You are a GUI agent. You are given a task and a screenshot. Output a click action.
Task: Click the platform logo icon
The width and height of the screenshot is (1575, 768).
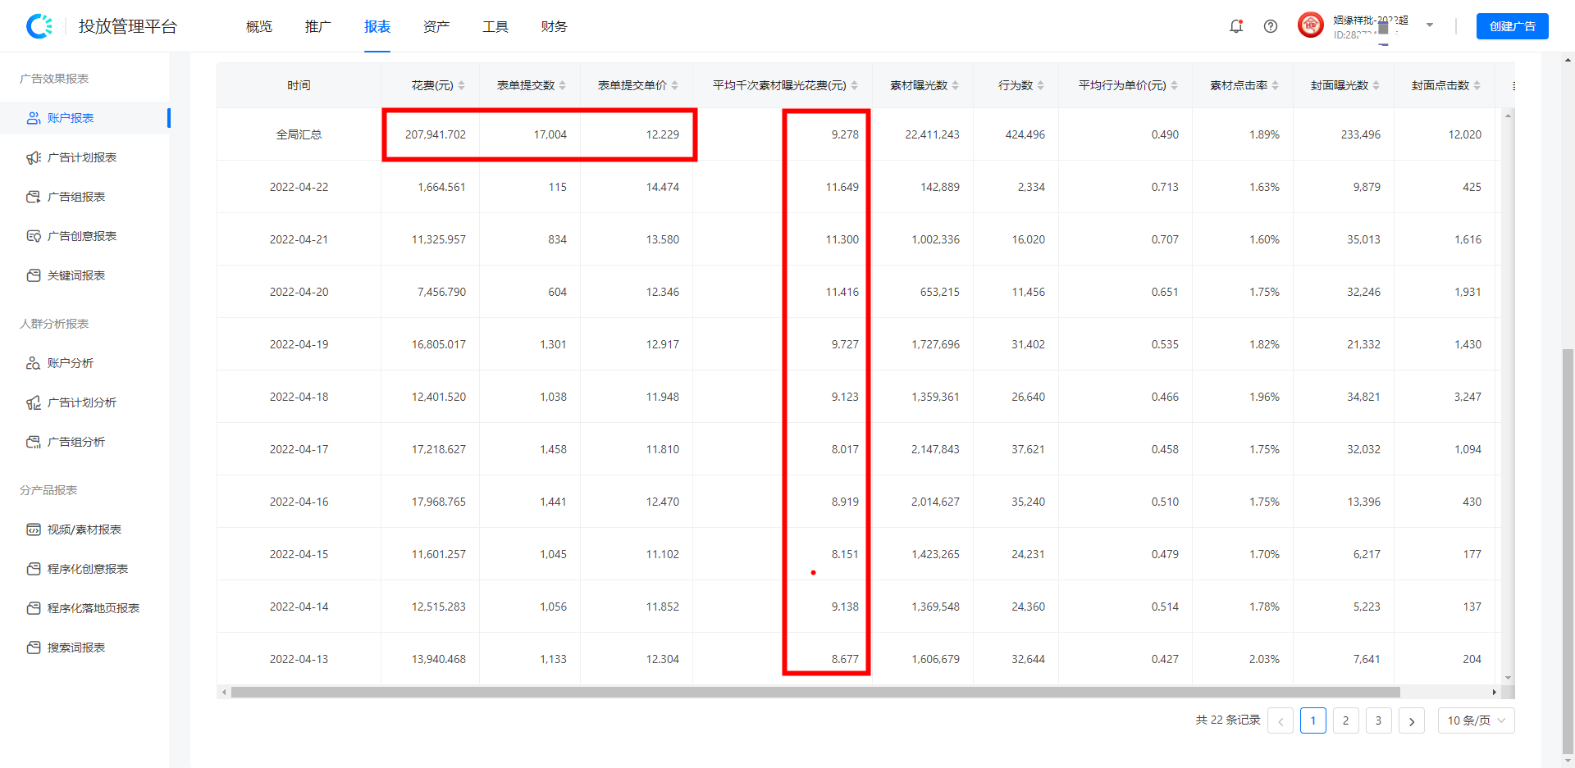(39, 26)
